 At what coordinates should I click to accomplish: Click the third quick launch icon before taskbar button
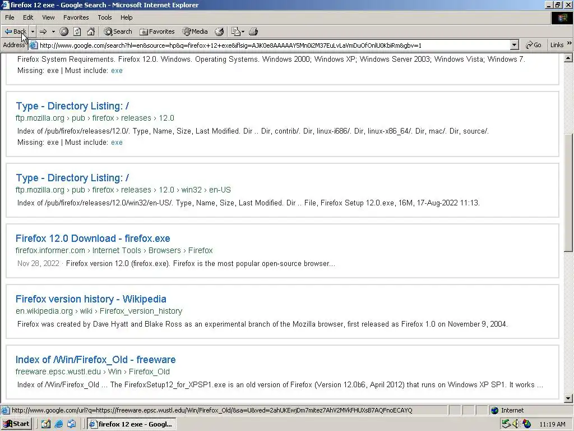71,424
